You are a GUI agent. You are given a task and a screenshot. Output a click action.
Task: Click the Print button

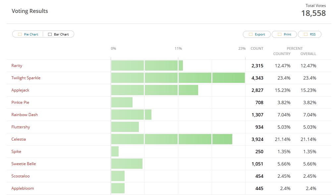tap(284, 34)
